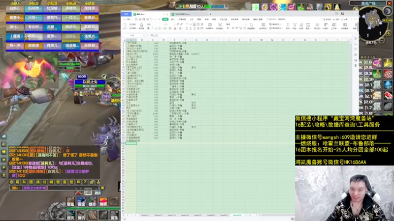Open the Name Box dropdown showing a38
This screenshot has width=394, height=221.
[143, 35]
